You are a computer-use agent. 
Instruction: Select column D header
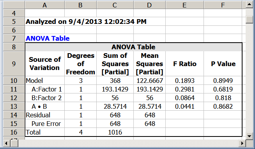(x=149, y=5)
